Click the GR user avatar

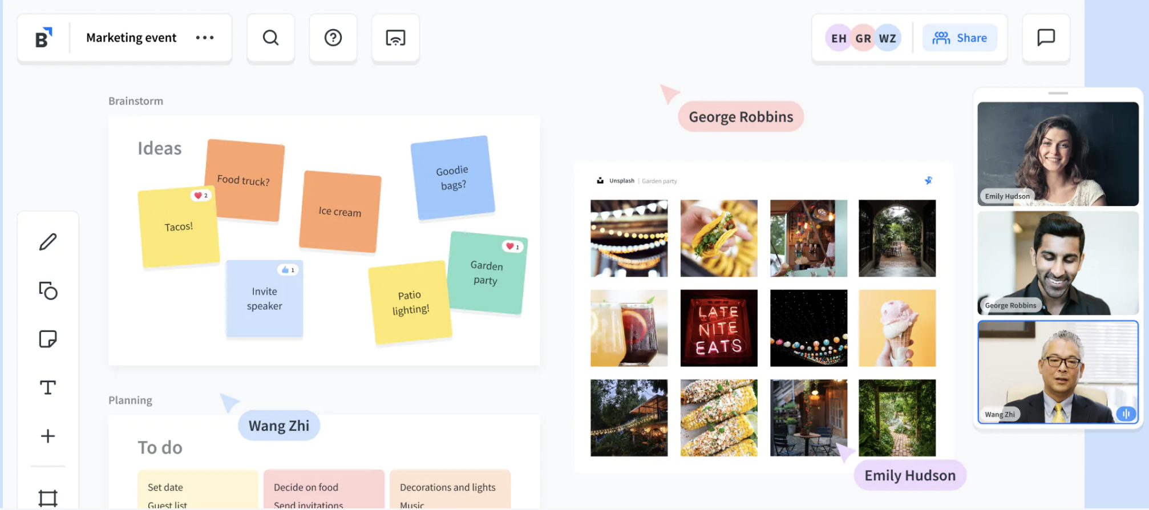tap(863, 38)
